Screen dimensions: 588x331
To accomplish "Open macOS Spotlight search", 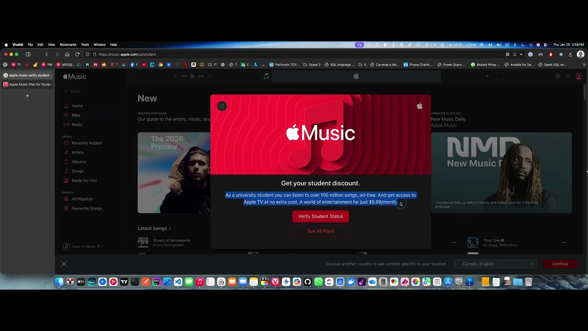I will pos(531,45).
